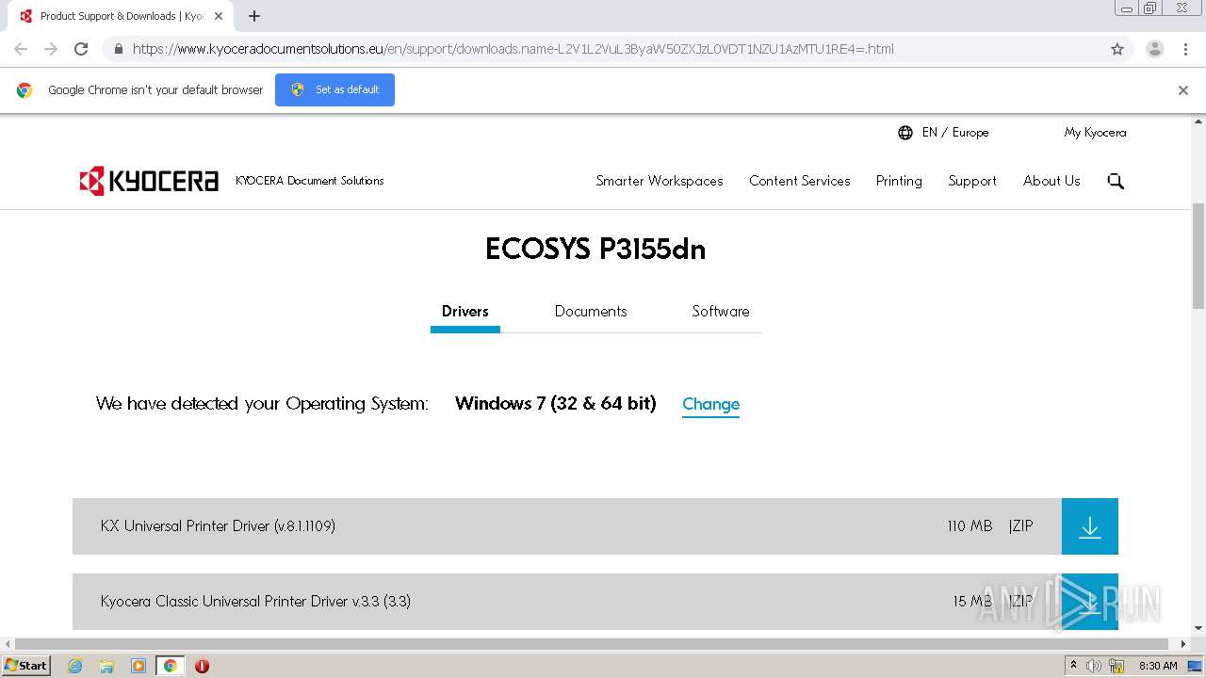
Task: Go forward in browser history
Action: 51,49
